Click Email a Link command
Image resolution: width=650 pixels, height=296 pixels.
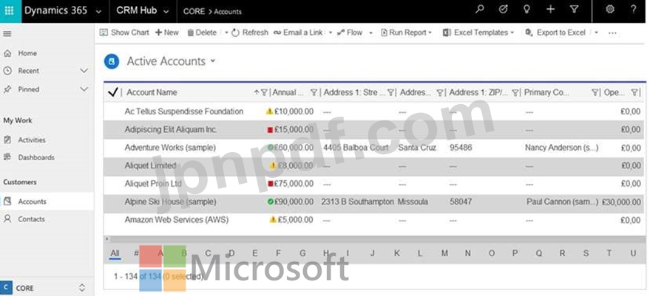(x=298, y=32)
